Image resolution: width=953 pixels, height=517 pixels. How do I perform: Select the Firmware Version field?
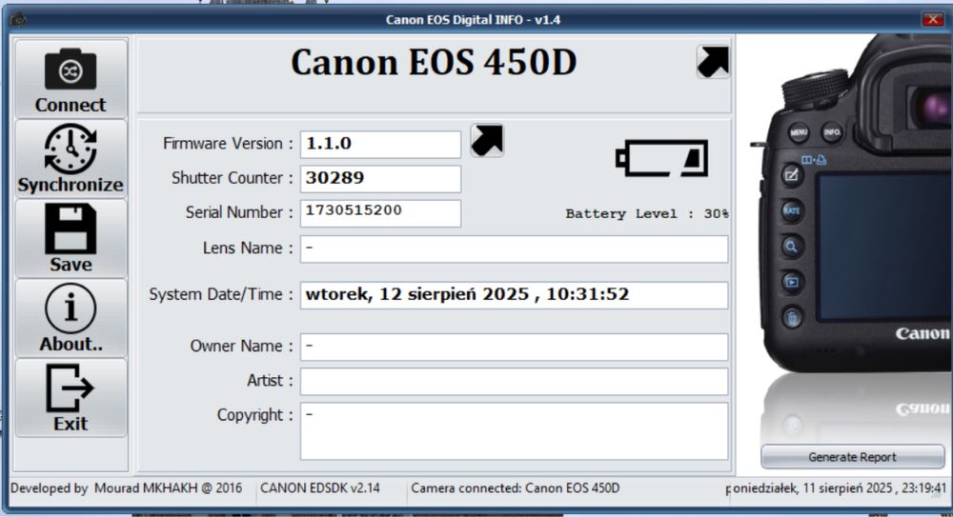click(380, 145)
